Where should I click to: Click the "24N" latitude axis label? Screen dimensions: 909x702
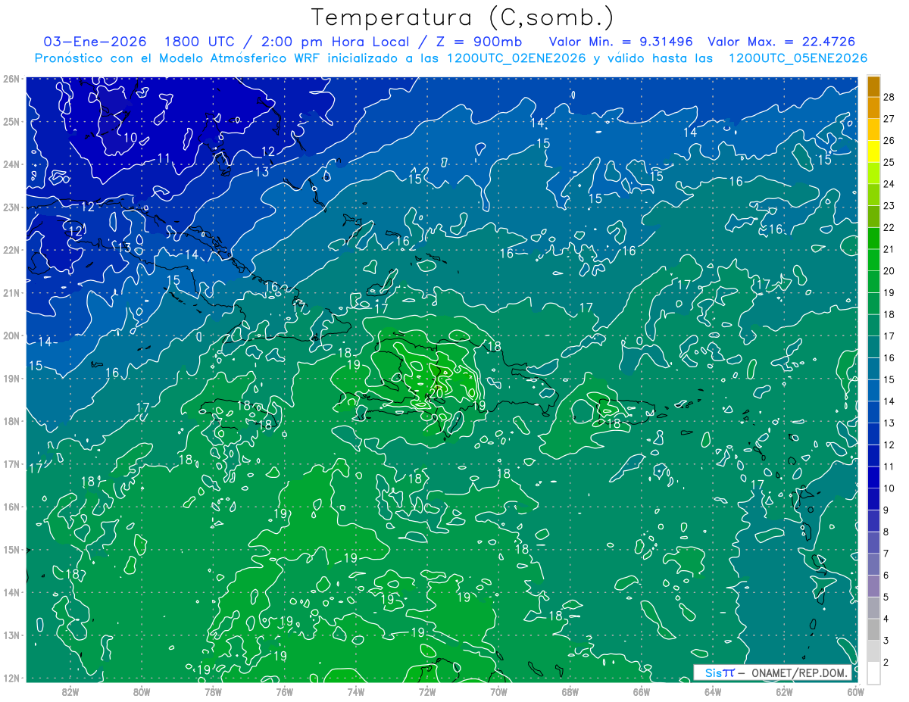coord(10,164)
